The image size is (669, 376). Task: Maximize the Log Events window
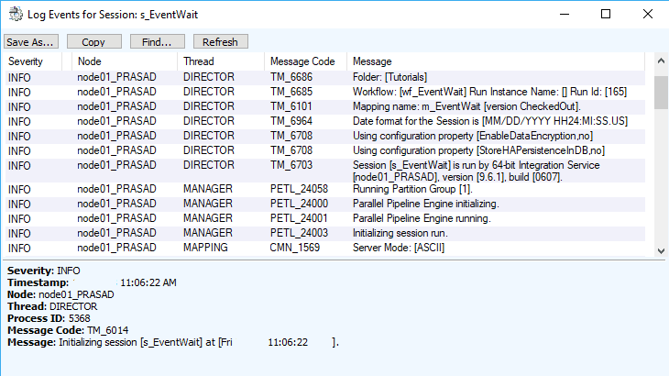[x=606, y=14]
